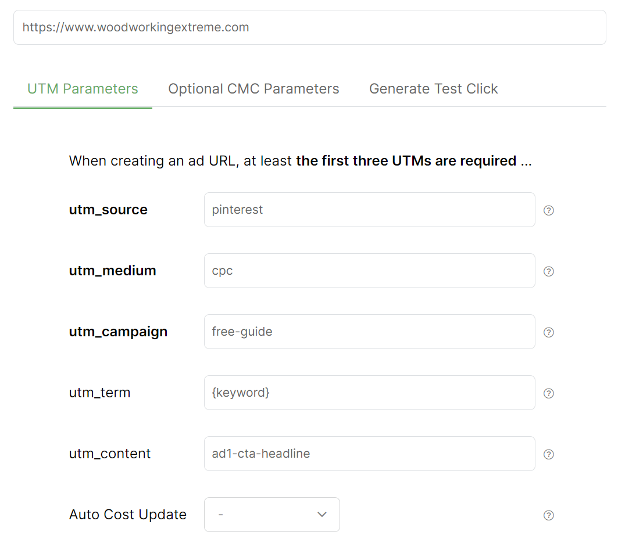Image resolution: width=618 pixels, height=539 pixels.
Task: Switch to the UTM Parameters tab
Action: pyautogui.click(x=83, y=89)
